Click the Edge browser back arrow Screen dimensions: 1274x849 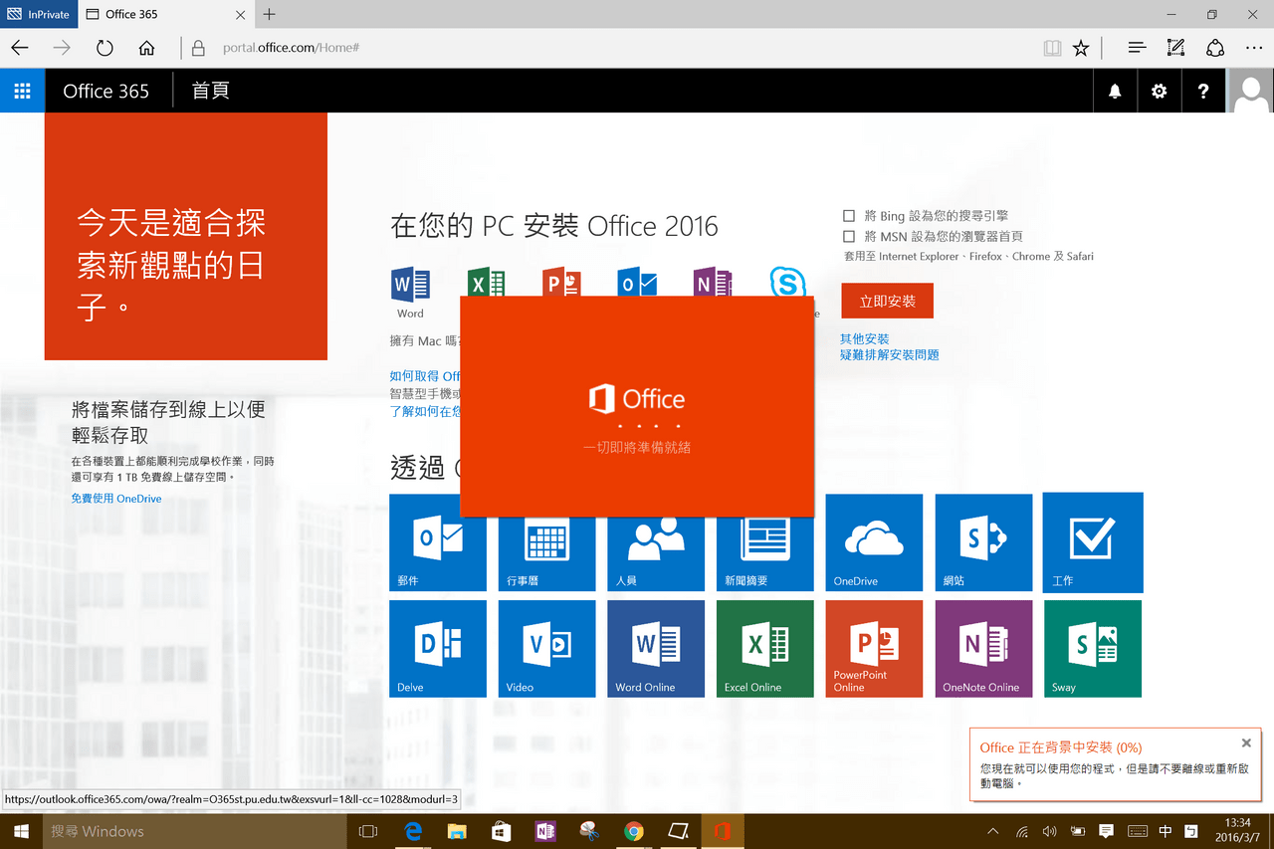coord(20,48)
